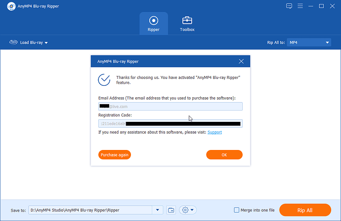The width and height of the screenshot is (341, 221).
Task: Switch to the Toolbox tab
Action: click(x=187, y=24)
